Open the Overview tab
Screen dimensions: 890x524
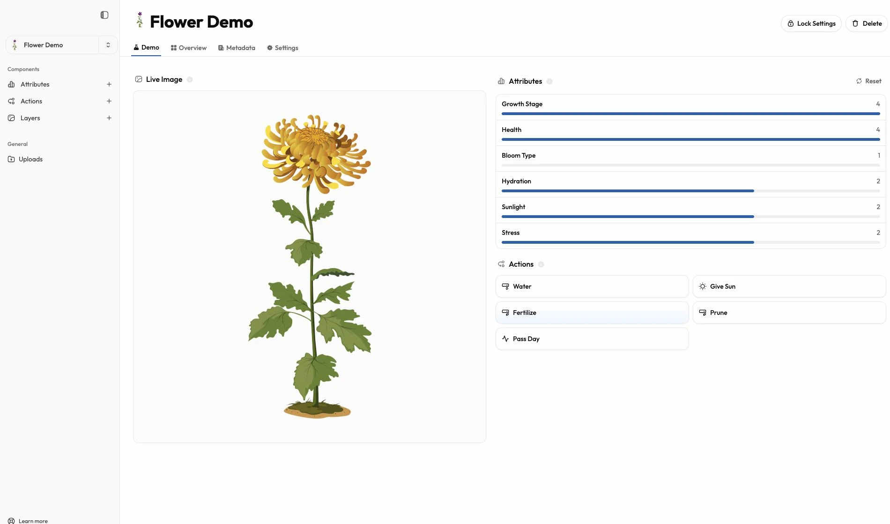(x=189, y=48)
